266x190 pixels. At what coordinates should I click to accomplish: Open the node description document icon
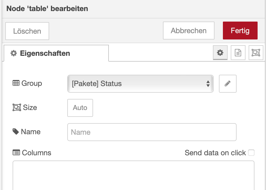(238, 53)
